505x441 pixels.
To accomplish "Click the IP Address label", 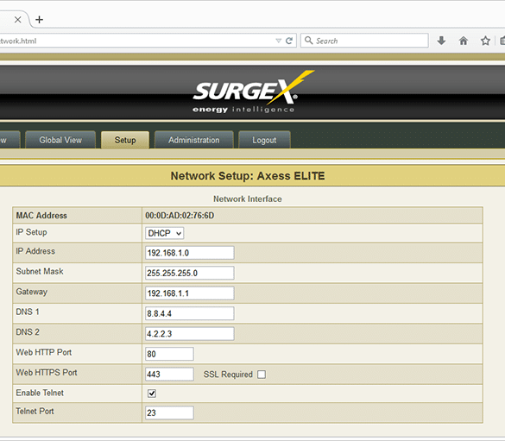I will pos(35,251).
